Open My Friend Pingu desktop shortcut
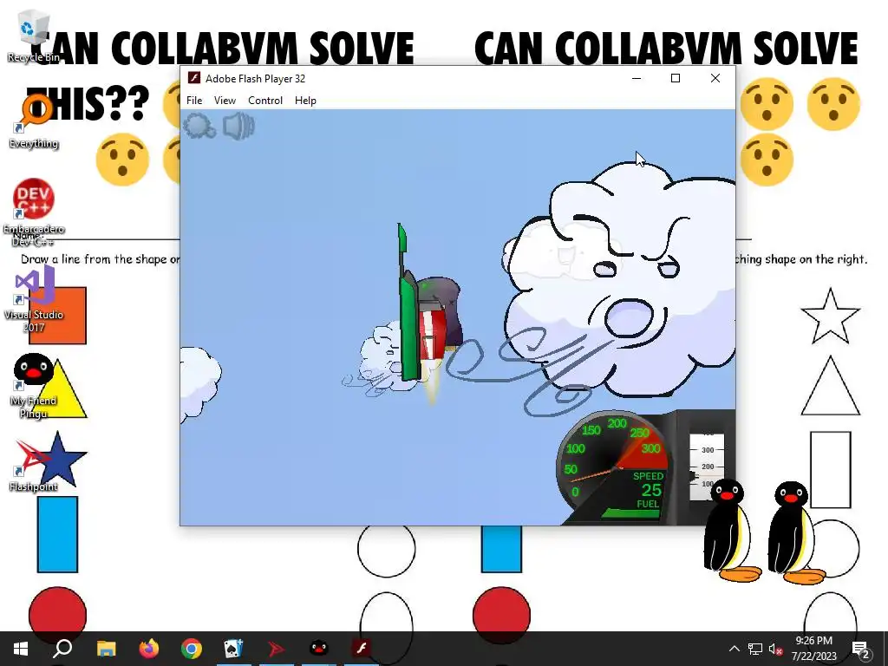 34,386
